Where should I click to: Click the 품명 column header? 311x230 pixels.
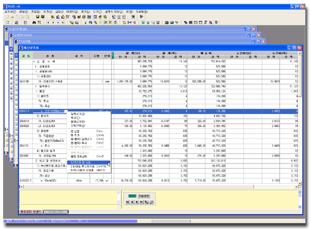pos(50,56)
